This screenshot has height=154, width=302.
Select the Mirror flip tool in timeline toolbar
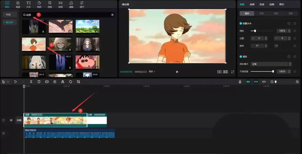point(63,82)
